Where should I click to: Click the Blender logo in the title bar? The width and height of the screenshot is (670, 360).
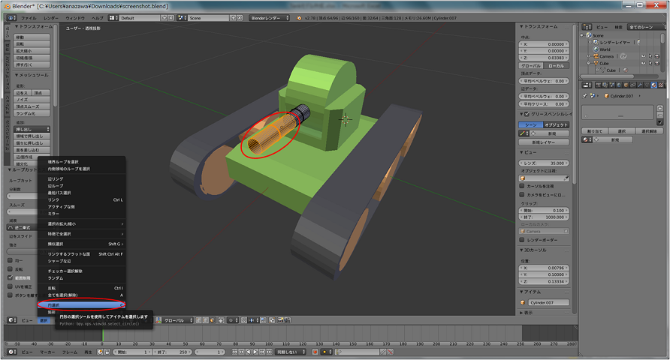pyautogui.click(x=6, y=5)
